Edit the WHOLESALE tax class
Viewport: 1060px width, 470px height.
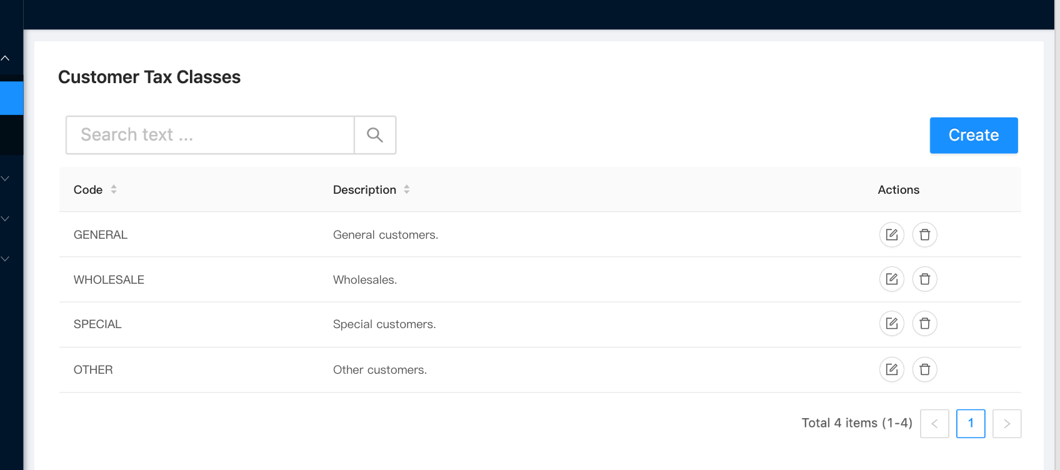tap(891, 279)
